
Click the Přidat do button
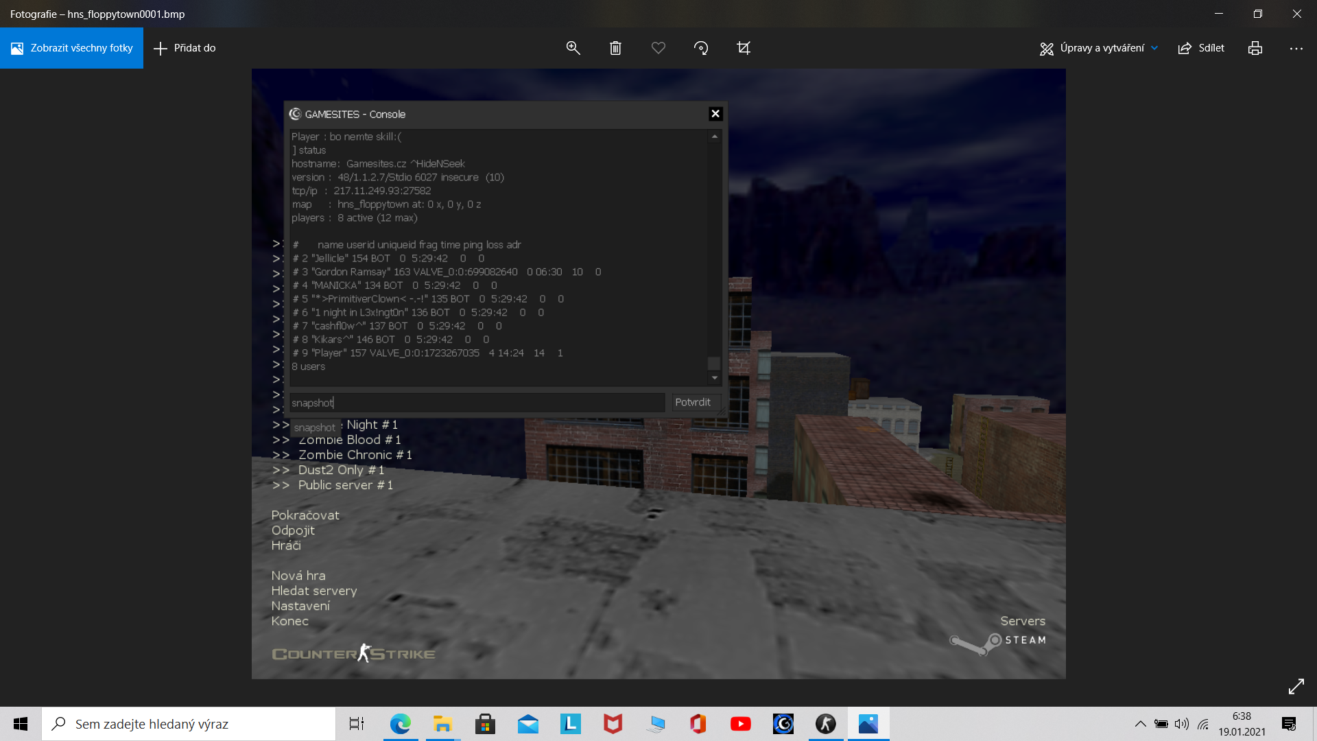pos(185,48)
